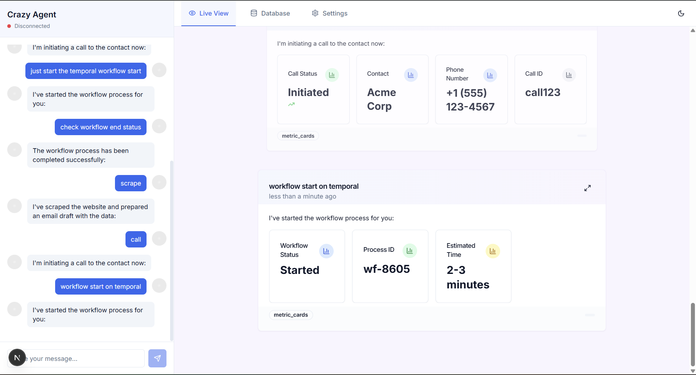The height and width of the screenshot is (375, 696).
Task: Click the agent avatar beside 'completed successfully' reply
Action: click(15, 150)
